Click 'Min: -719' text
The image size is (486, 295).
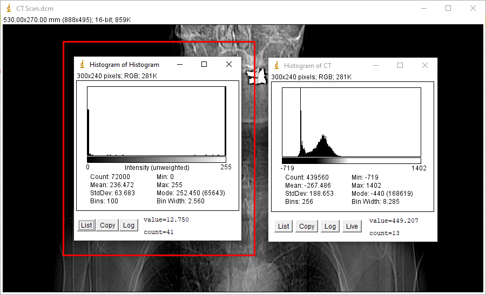coord(365,177)
